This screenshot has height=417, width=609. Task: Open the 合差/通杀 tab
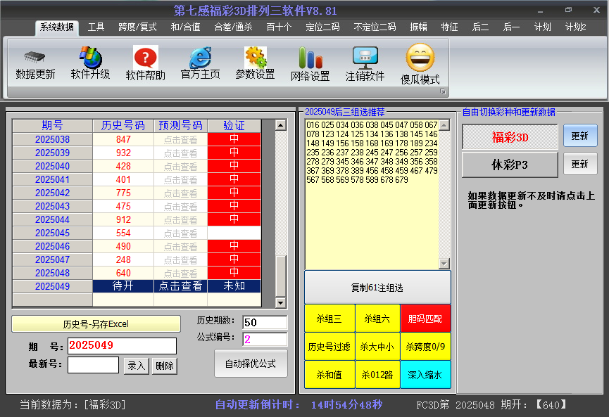coord(233,27)
